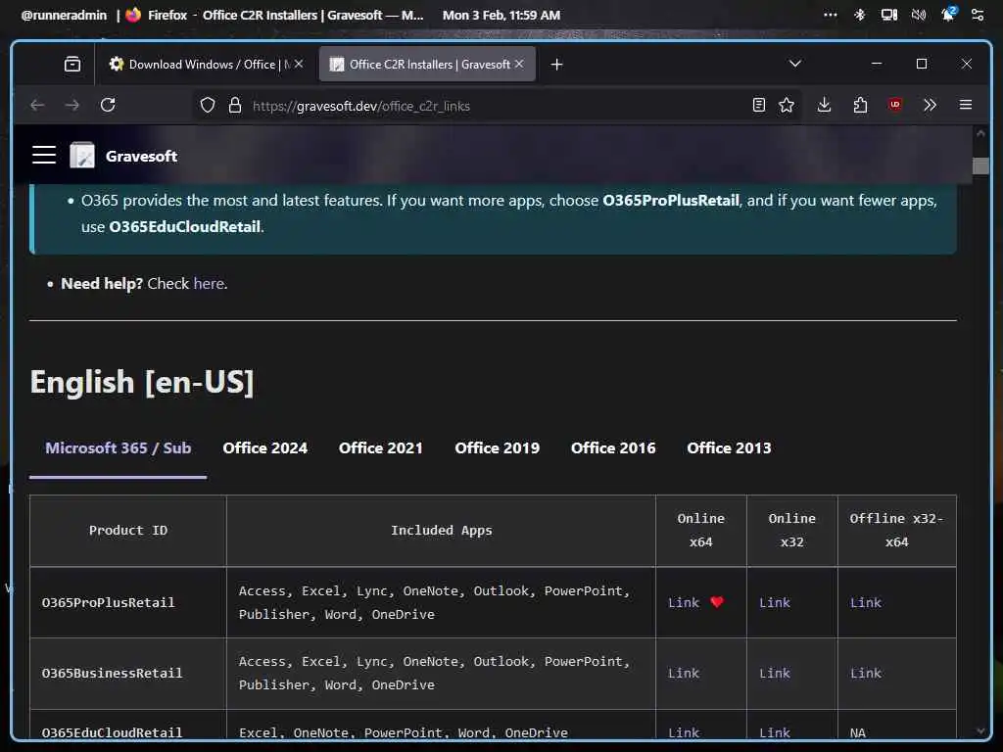Click the 'Product ID' column header
Image resolution: width=1003 pixels, height=752 pixels.
(128, 530)
